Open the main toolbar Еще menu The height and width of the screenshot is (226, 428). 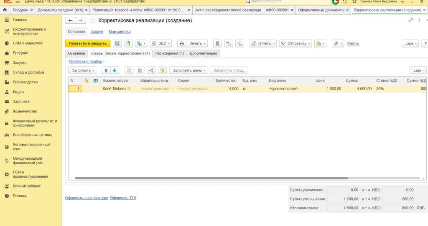pyautogui.click(x=410, y=43)
